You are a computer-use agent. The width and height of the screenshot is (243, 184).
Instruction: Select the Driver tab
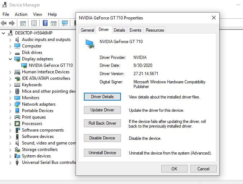[104, 29]
